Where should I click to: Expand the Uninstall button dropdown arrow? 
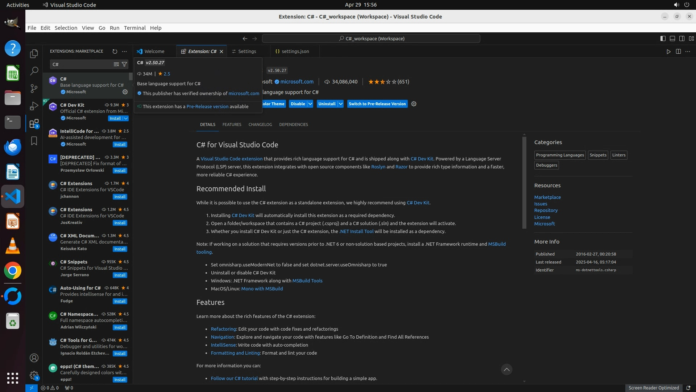(x=341, y=104)
